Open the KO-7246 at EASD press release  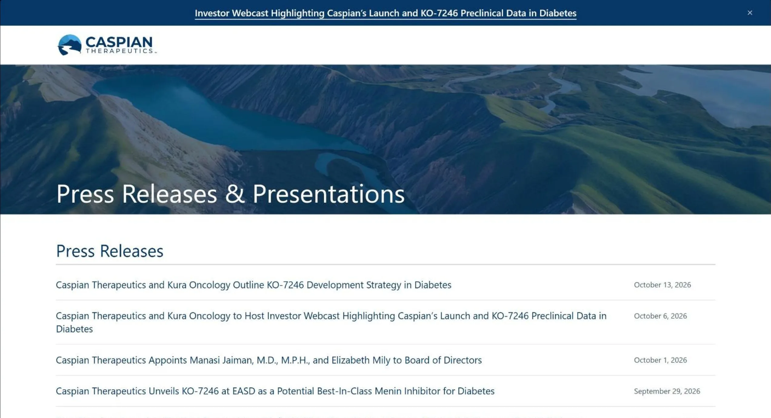point(275,391)
